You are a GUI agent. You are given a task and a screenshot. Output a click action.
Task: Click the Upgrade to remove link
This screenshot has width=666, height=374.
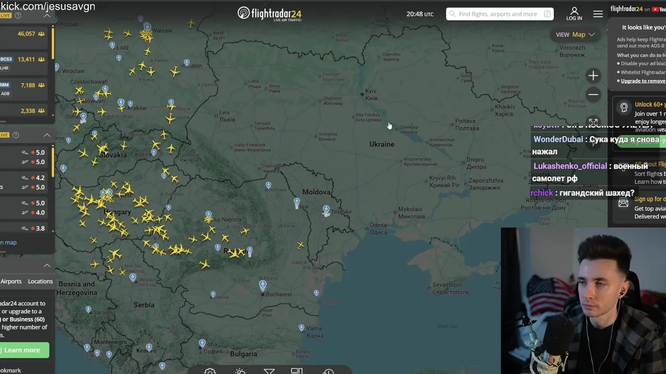click(x=643, y=81)
